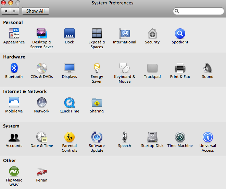Click the "Other" section heading
The width and height of the screenshot is (226, 189).
(x=10, y=161)
